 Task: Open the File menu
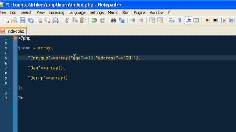pos(3,12)
